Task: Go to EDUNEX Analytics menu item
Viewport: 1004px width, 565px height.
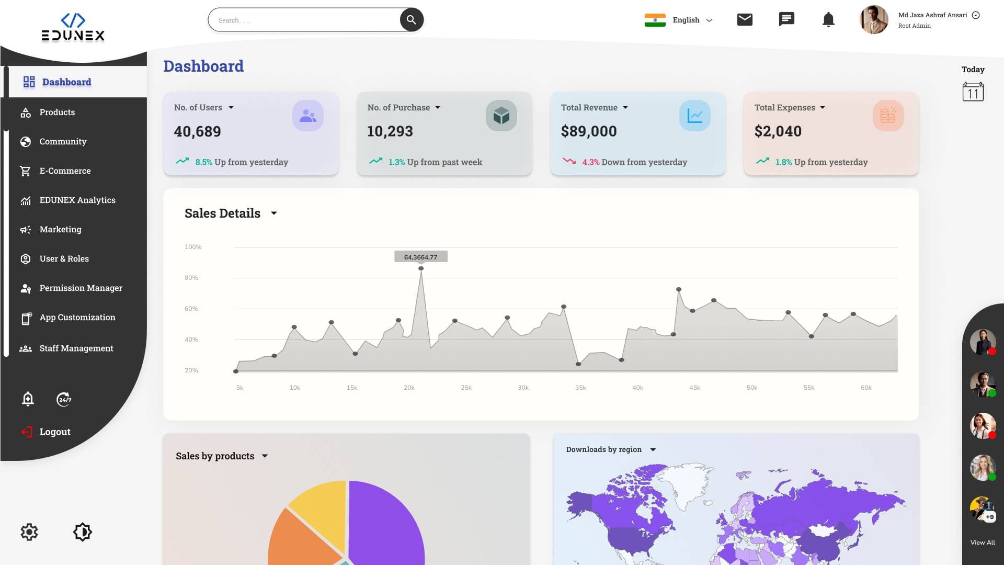Action: pyautogui.click(x=77, y=200)
